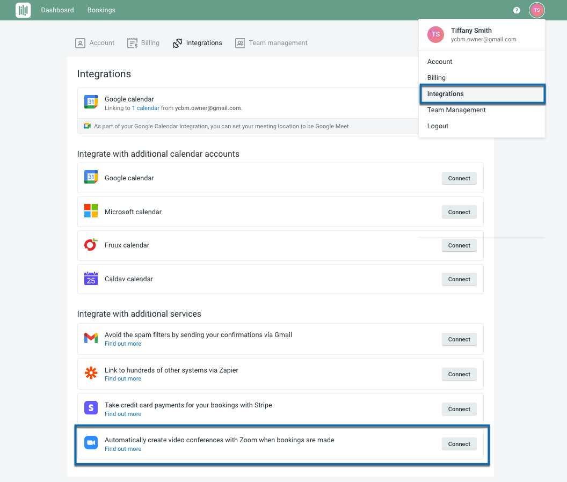Click Find out more under Stripe
567x482 pixels.
[x=123, y=414]
